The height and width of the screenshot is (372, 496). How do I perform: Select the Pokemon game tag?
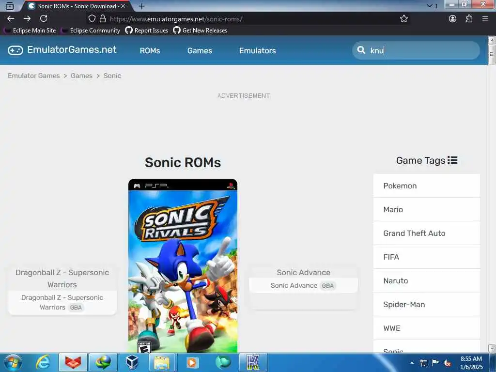pos(426,186)
